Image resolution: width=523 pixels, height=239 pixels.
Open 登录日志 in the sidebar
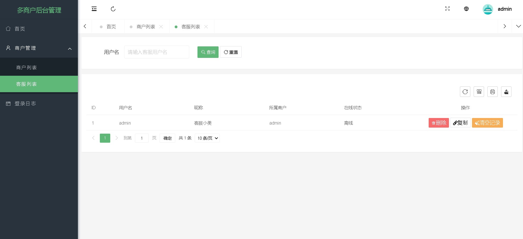(x=39, y=103)
